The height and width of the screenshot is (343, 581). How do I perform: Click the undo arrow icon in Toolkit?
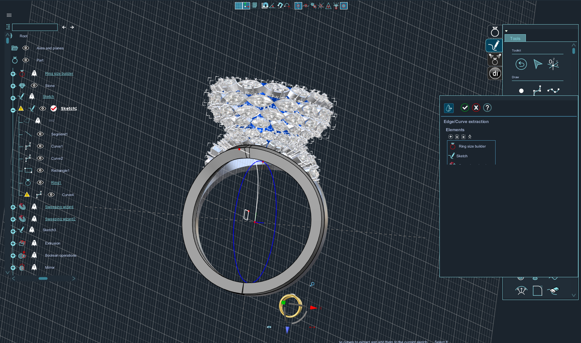[x=521, y=64]
